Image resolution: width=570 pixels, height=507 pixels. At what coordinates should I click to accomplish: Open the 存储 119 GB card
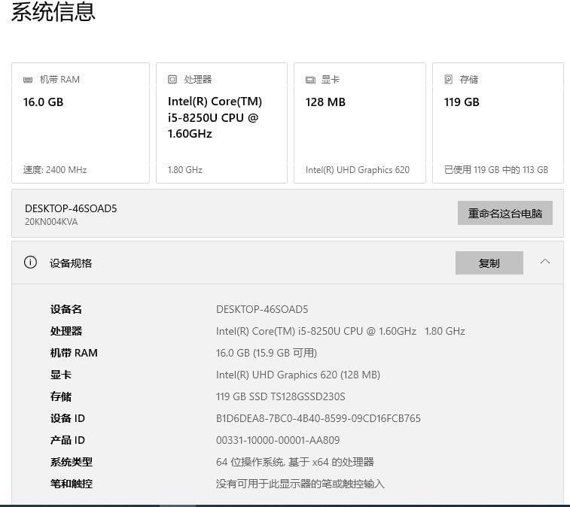pyautogui.click(x=498, y=123)
